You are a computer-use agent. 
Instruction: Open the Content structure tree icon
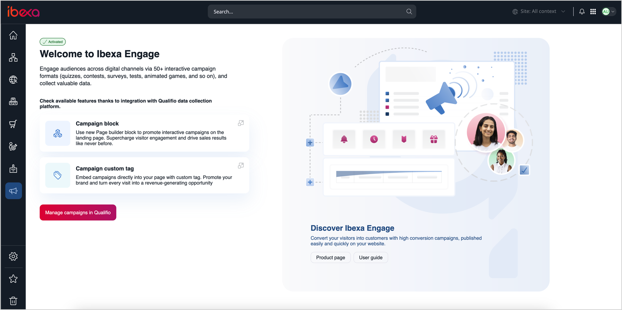point(13,57)
